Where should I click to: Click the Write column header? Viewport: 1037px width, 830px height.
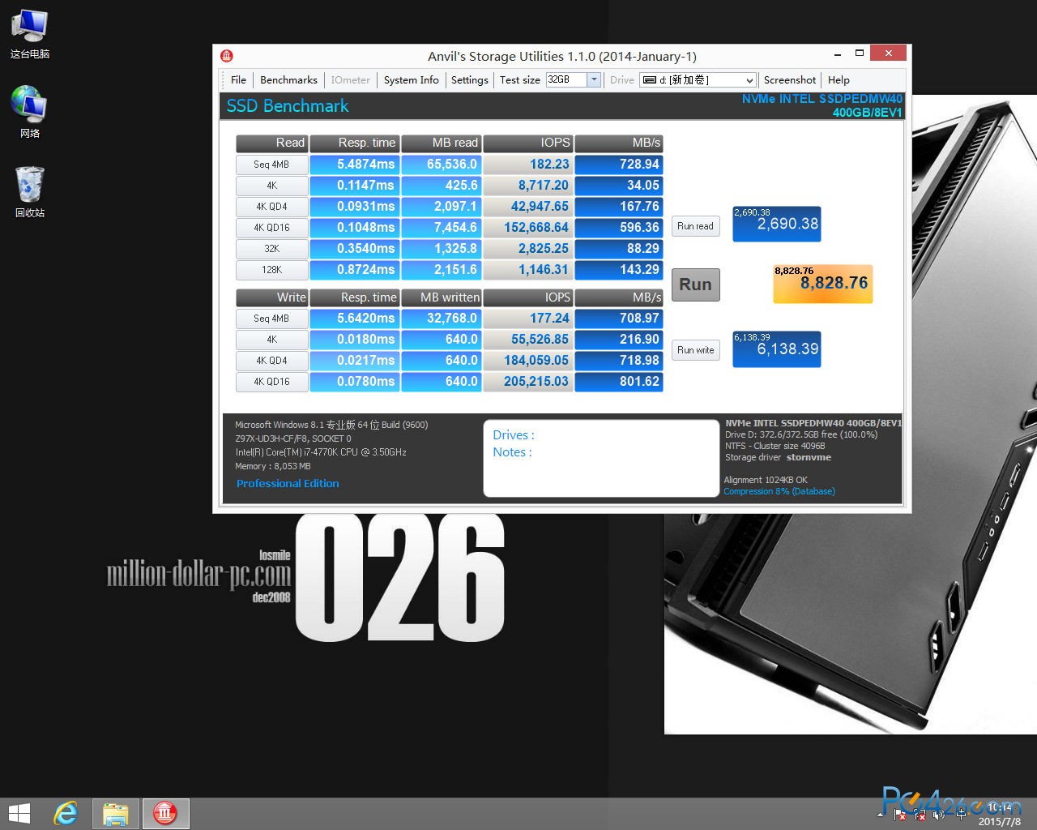coord(271,297)
